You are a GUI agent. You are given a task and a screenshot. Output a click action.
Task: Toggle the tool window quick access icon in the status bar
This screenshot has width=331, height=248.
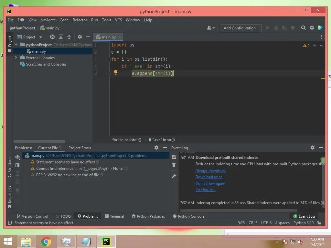pos(10,223)
